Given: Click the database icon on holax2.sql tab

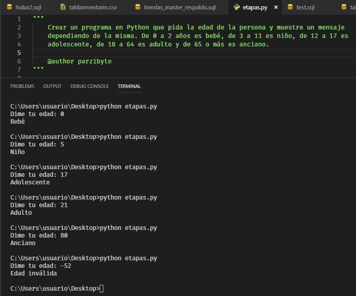Looking at the screenshot, I should tap(9, 7).
